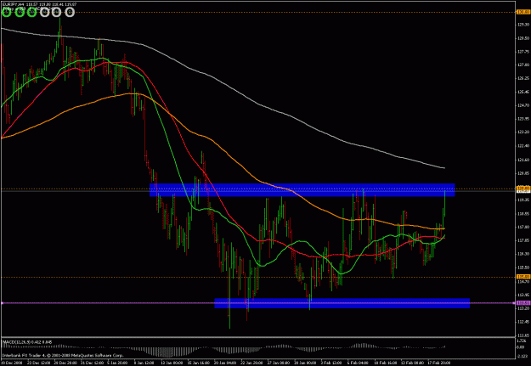Click the 112.45 price scale value
Viewport: 531px width, 366px height.
pyautogui.click(x=523, y=322)
